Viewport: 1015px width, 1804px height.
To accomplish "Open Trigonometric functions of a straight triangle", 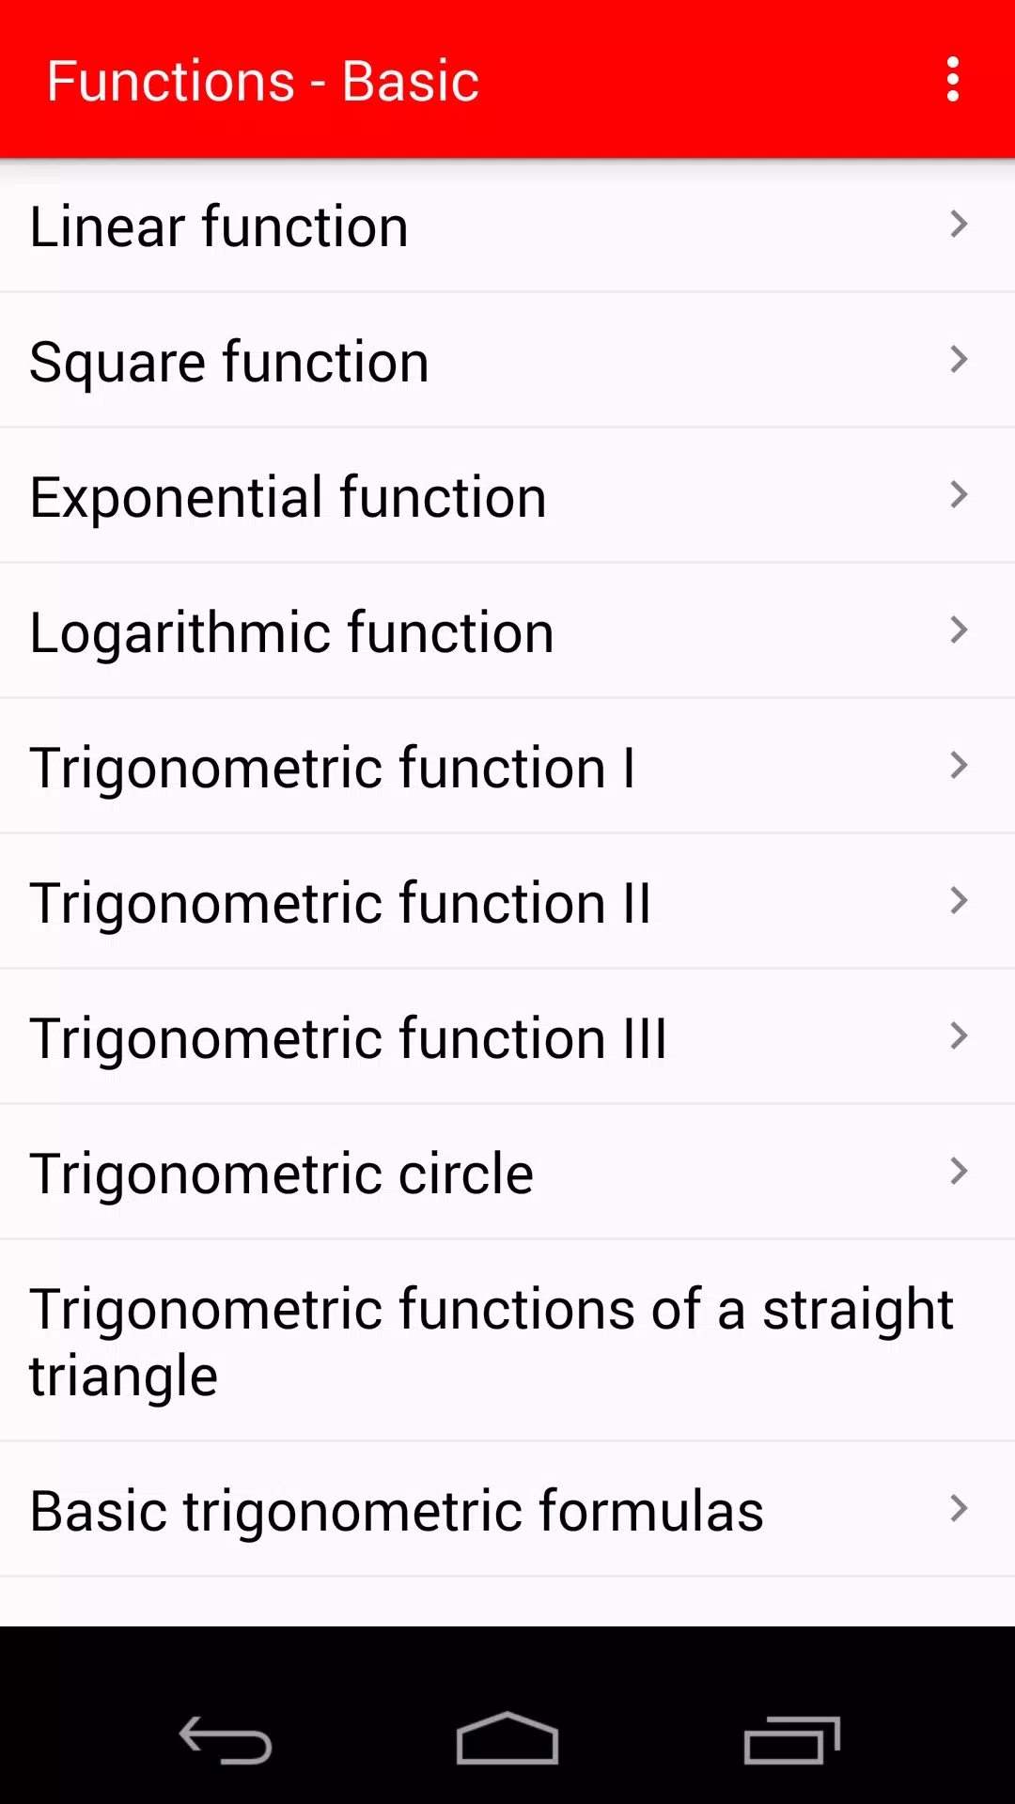I will tap(507, 1341).
